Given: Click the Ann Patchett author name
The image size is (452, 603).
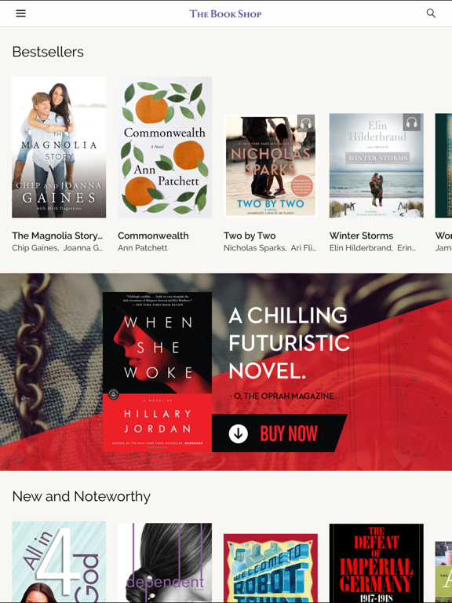Looking at the screenshot, I should 142,248.
